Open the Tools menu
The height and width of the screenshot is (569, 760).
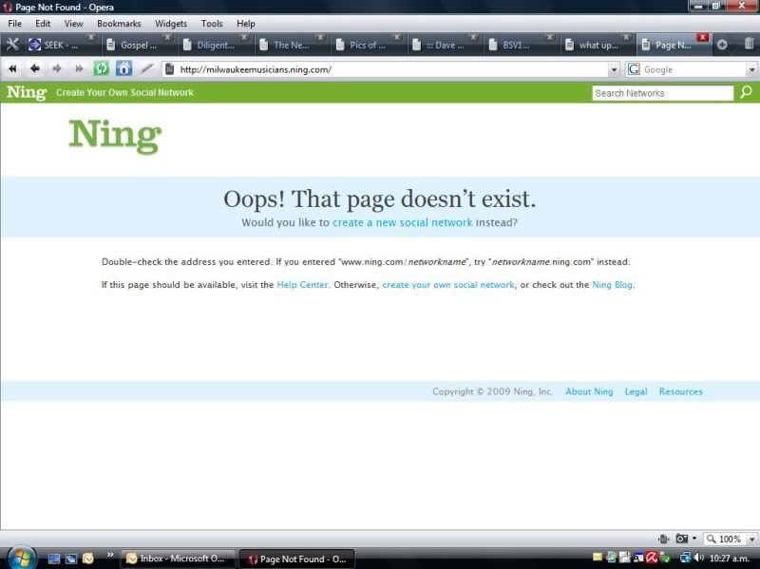point(212,23)
